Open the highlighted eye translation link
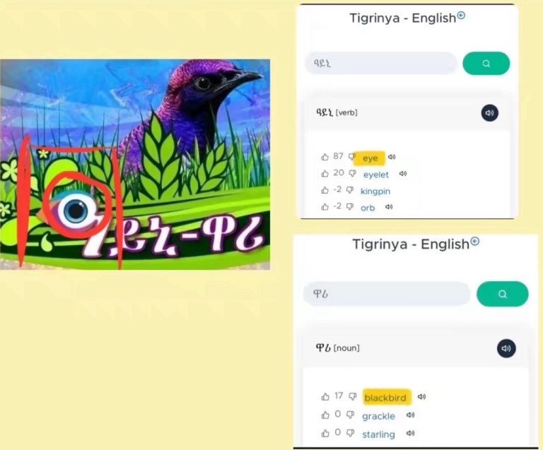This screenshot has width=543, height=450. [370, 158]
